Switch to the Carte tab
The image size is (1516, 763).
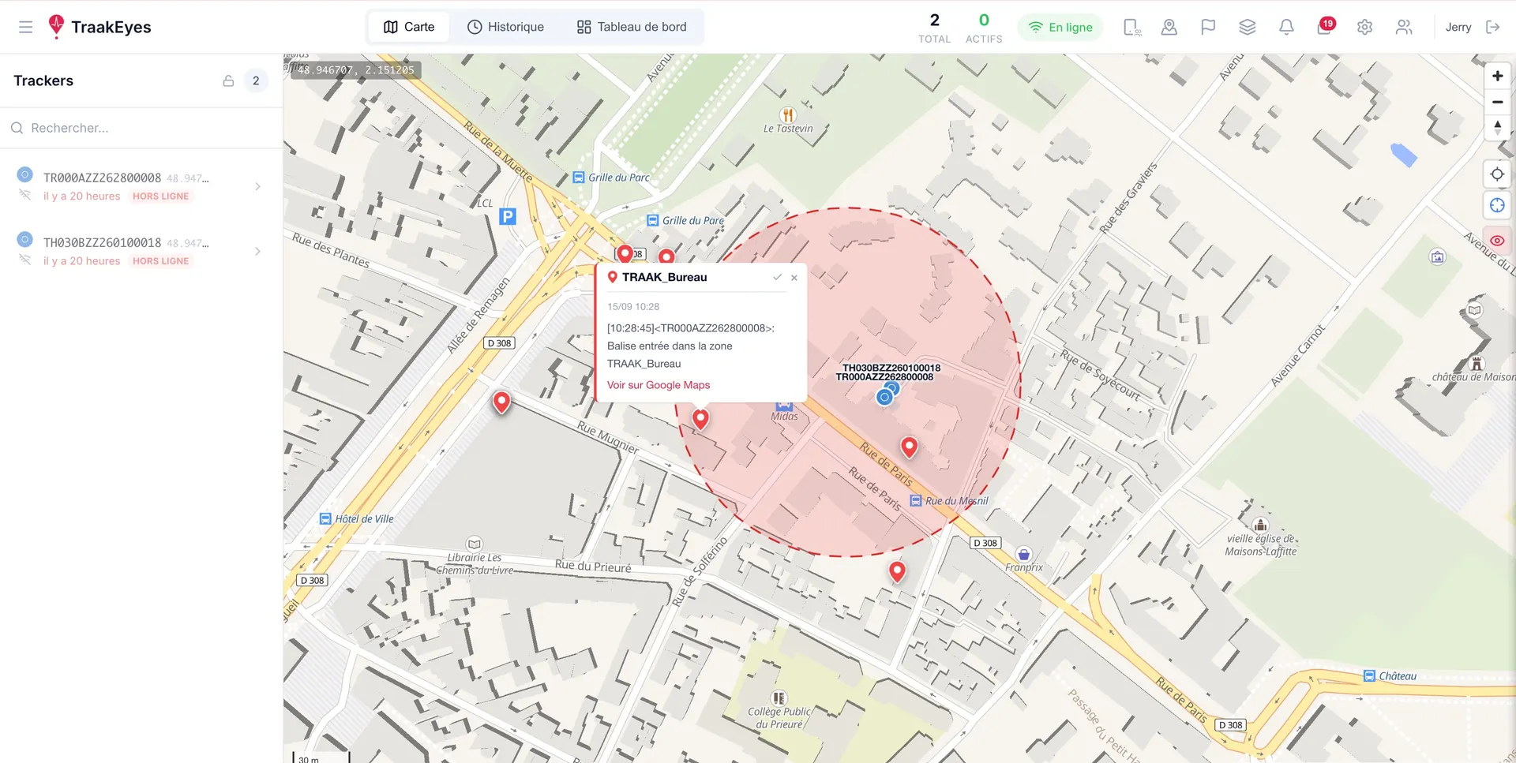coord(409,27)
